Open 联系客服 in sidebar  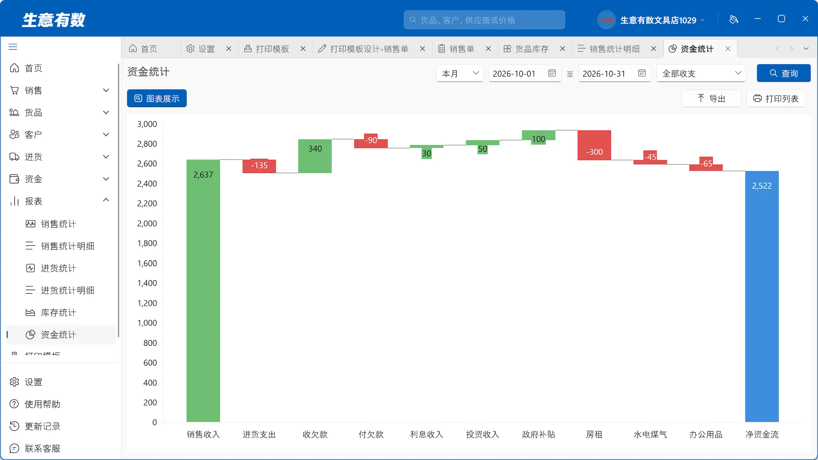pyautogui.click(x=61, y=448)
